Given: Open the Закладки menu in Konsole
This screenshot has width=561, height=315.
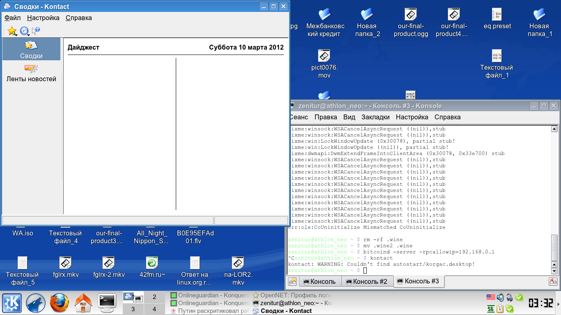Looking at the screenshot, I should (x=375, y=117).
